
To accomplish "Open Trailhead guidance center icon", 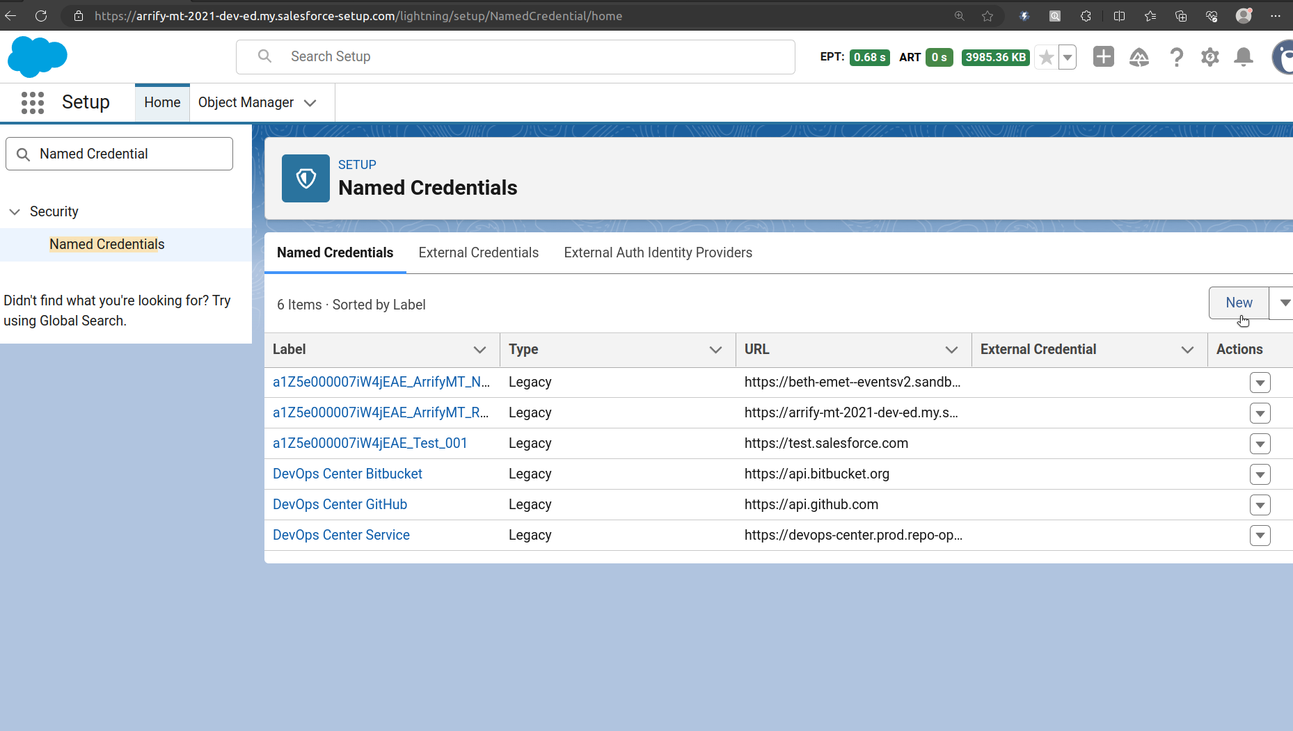I will click(x=1139, y=57).
